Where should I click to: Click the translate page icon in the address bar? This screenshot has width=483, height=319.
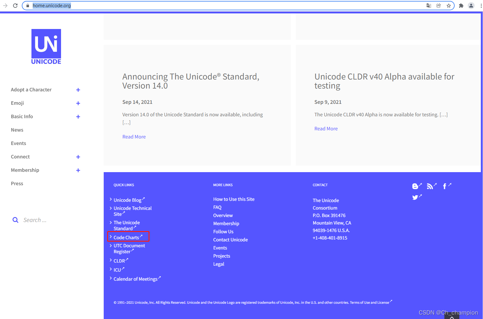(x=429, y=6)
